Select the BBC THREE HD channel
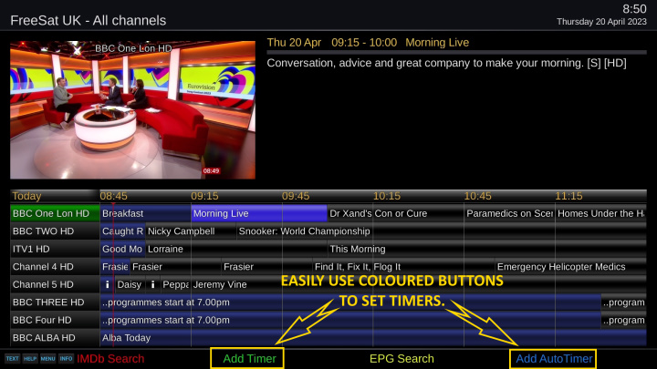 (x=55, y=302)
